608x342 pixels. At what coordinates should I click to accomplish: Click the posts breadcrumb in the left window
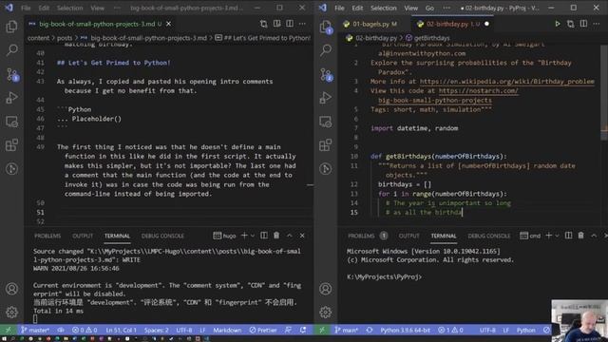point(65,38)
